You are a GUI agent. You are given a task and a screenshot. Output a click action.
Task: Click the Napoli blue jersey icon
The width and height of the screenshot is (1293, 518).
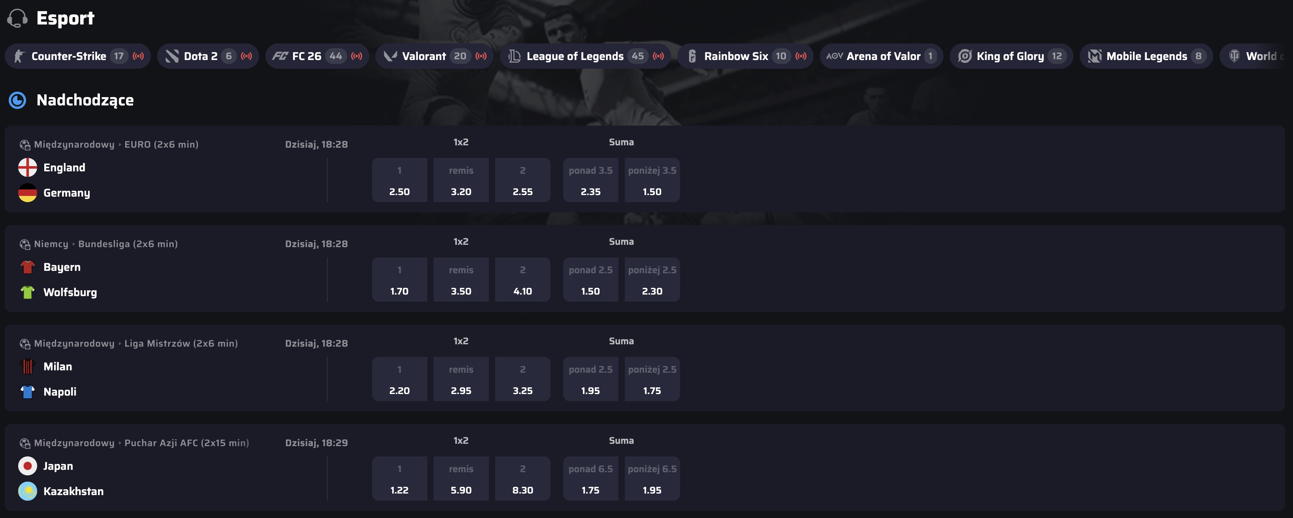(x=28, y=392)
